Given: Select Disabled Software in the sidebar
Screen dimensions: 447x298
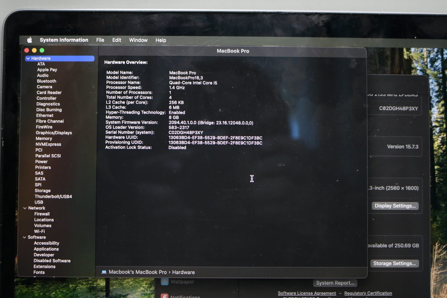Looking at the screenshot, I should pos(52,261).
